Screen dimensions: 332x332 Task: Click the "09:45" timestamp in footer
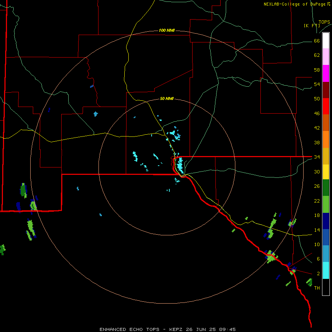coord(228,329)
